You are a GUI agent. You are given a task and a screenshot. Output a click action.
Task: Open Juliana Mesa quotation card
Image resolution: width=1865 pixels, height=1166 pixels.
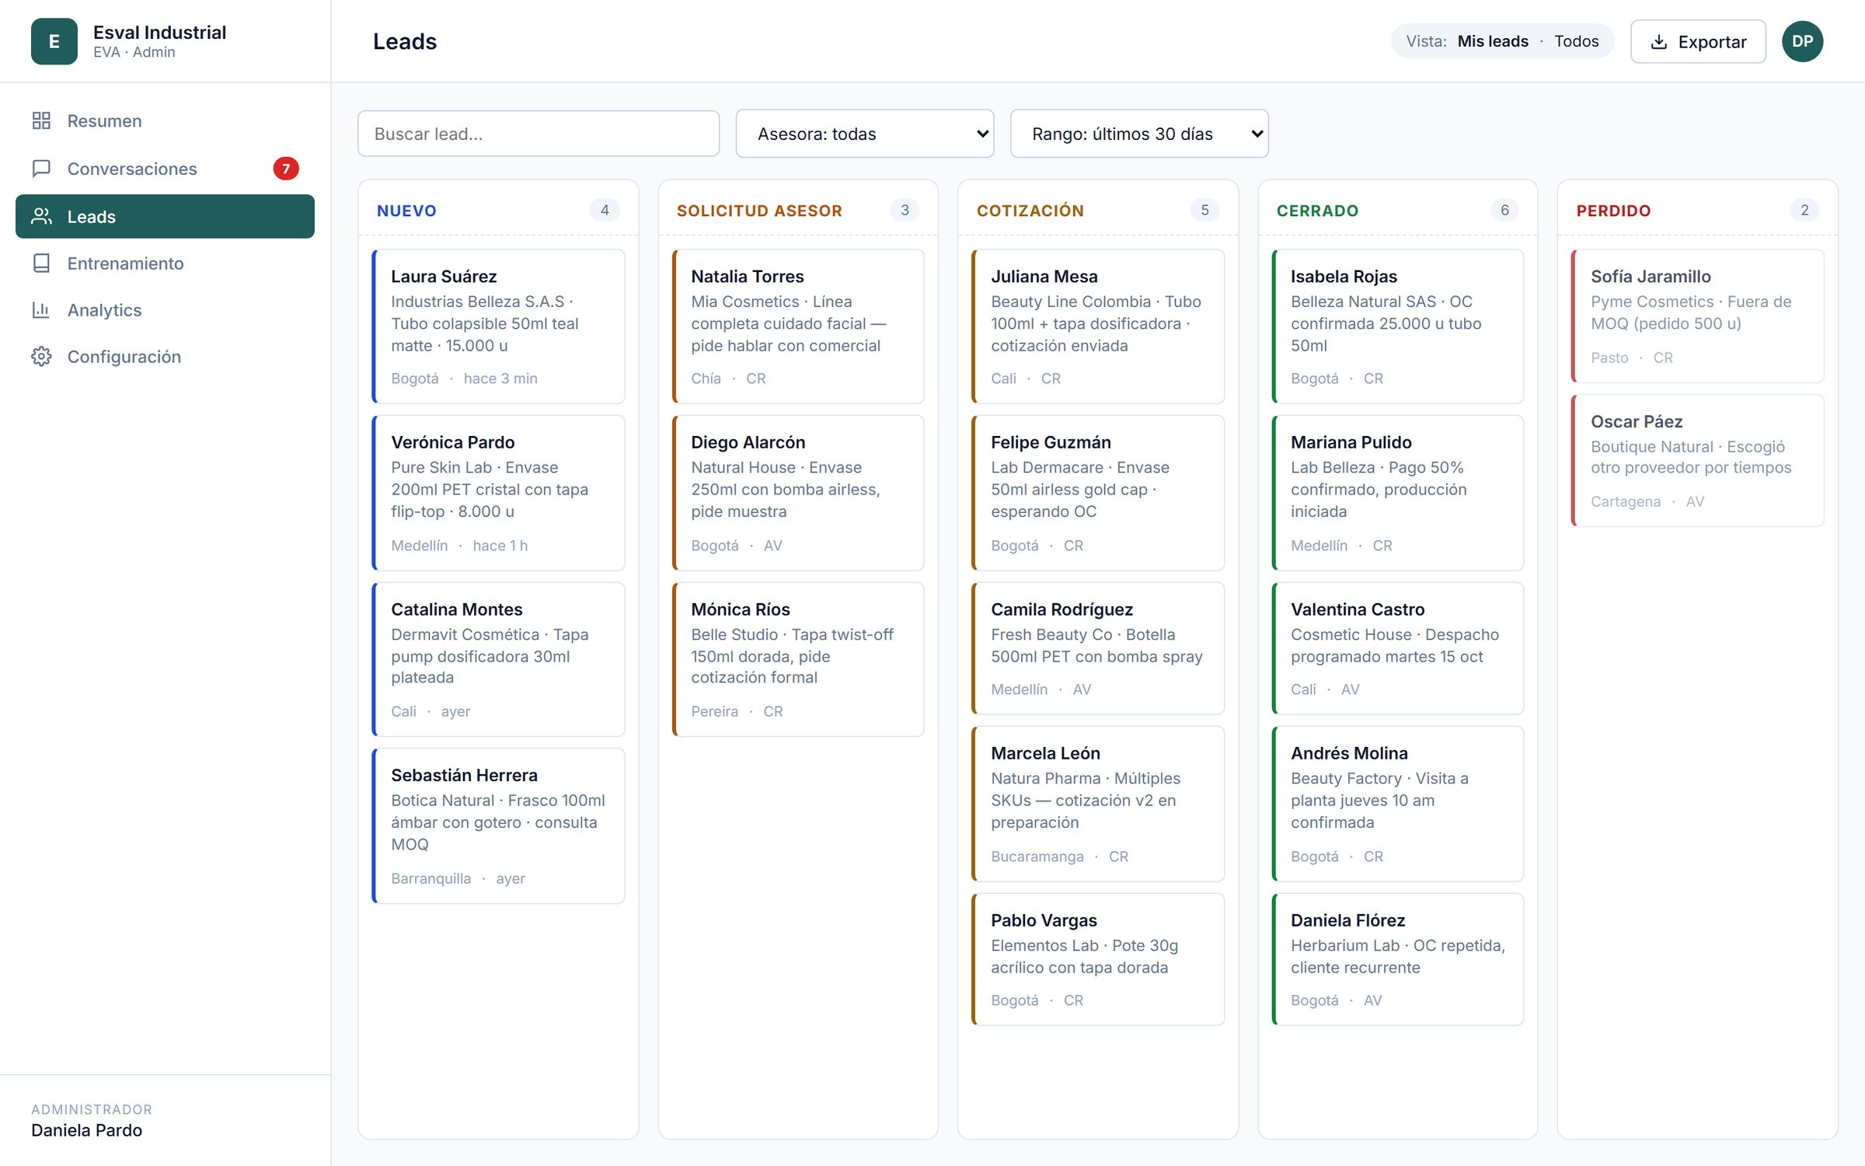click(1098, 326)
